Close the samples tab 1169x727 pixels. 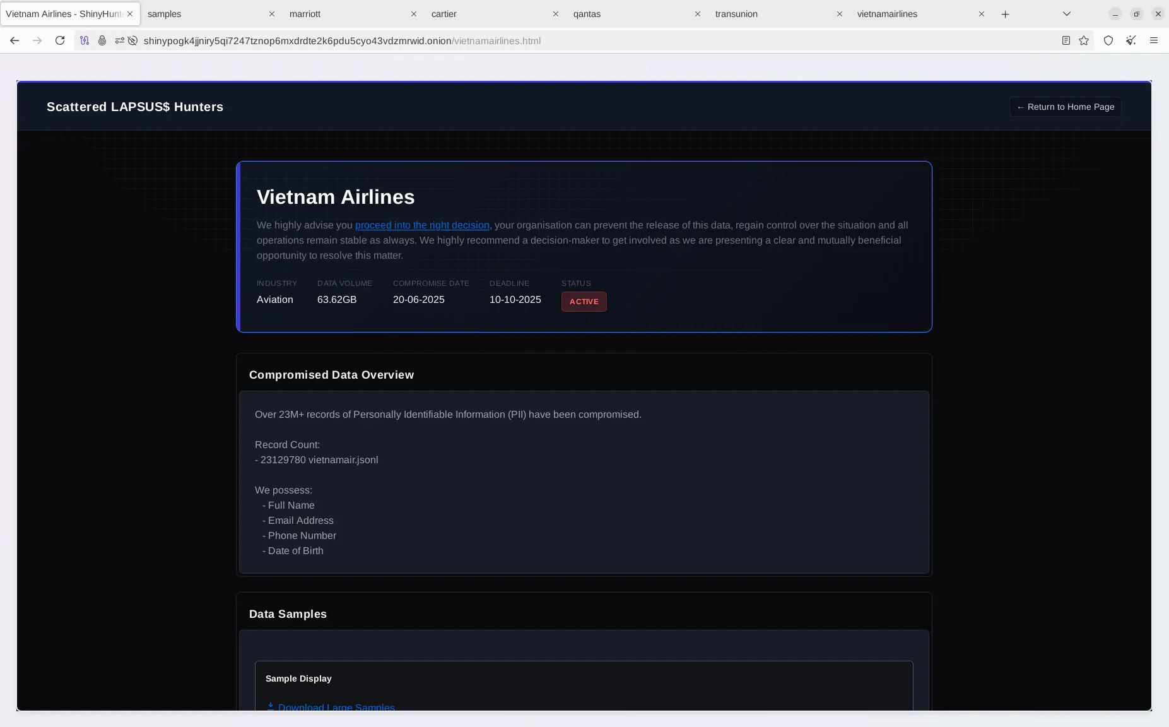click(x=271, y=14)
